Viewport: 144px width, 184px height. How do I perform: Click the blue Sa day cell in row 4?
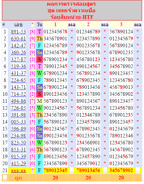[x=40, y=53]
